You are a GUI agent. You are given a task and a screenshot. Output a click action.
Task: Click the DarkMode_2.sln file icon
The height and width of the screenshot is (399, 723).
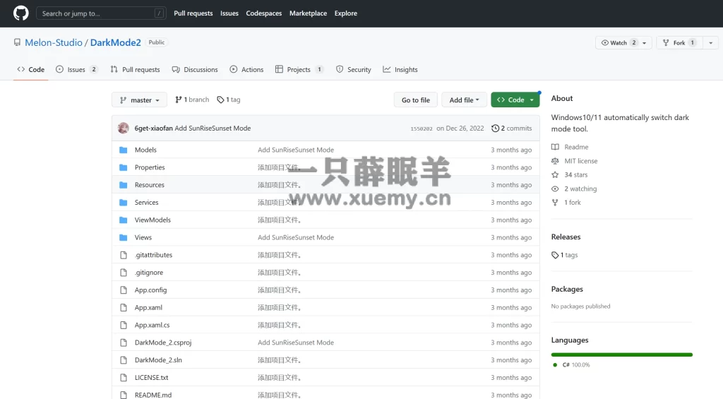pos(123,360)
